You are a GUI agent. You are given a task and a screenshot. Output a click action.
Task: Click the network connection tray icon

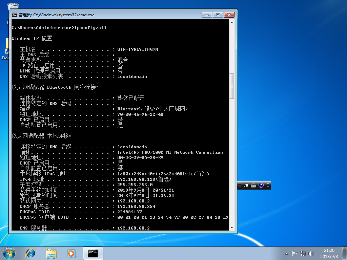(x=303, y=253)
